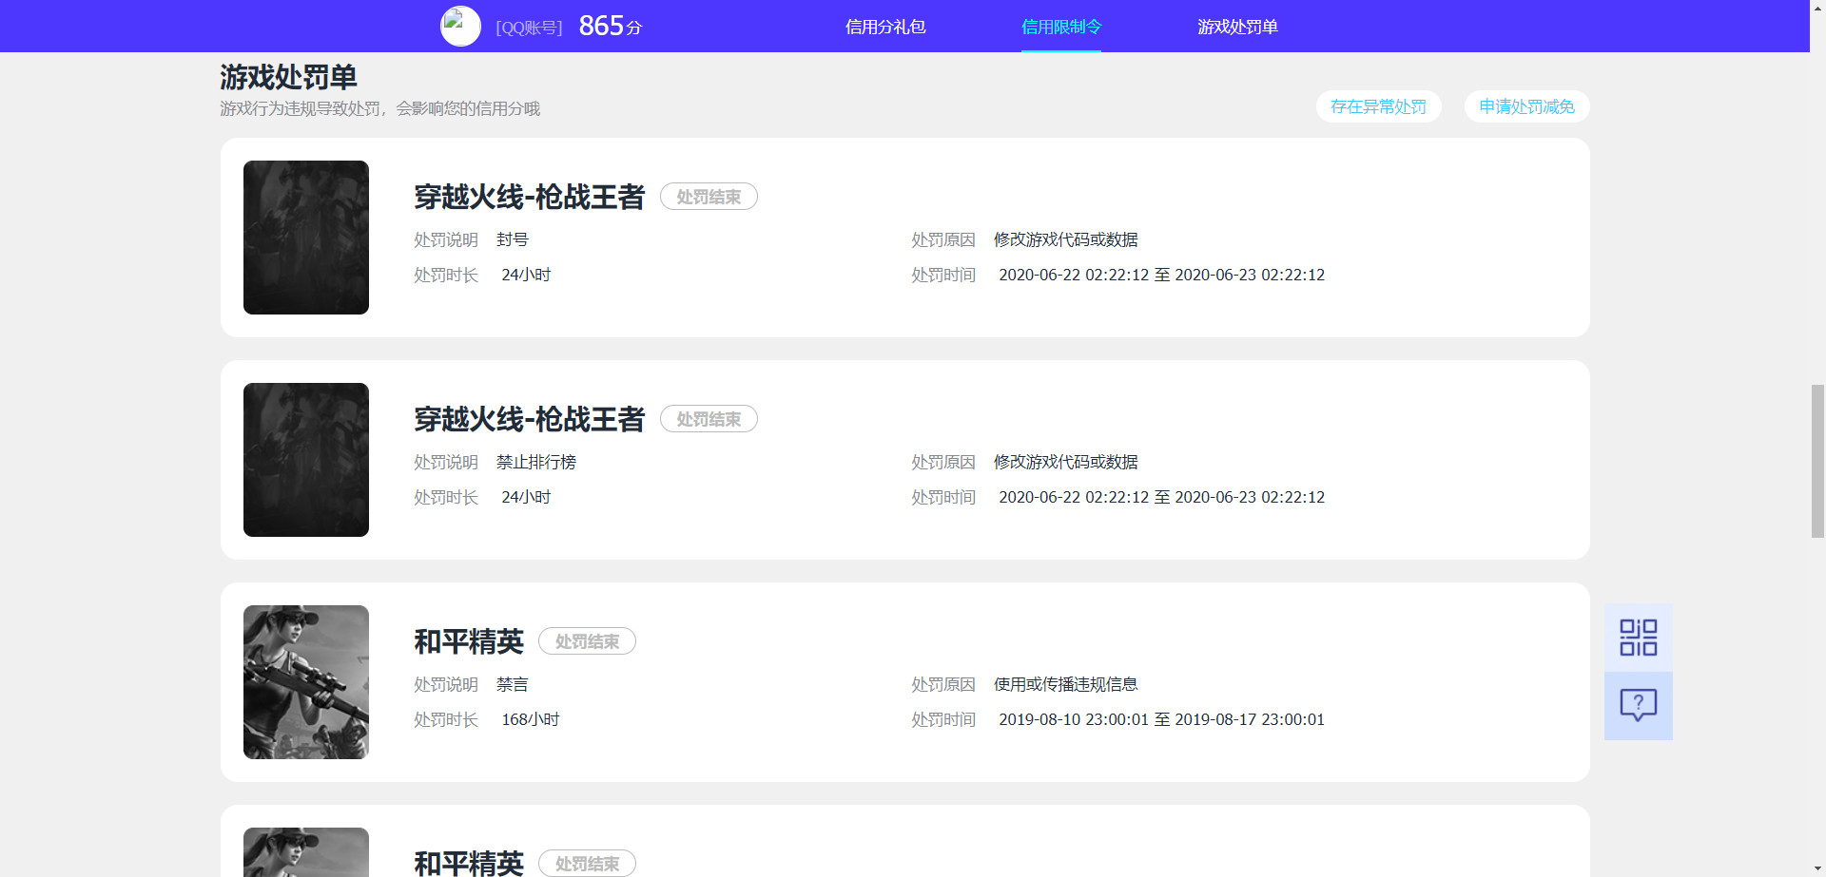
Task: Click 穿越火线-枪战王者 title on 封号 card
Action: [530, 197]
